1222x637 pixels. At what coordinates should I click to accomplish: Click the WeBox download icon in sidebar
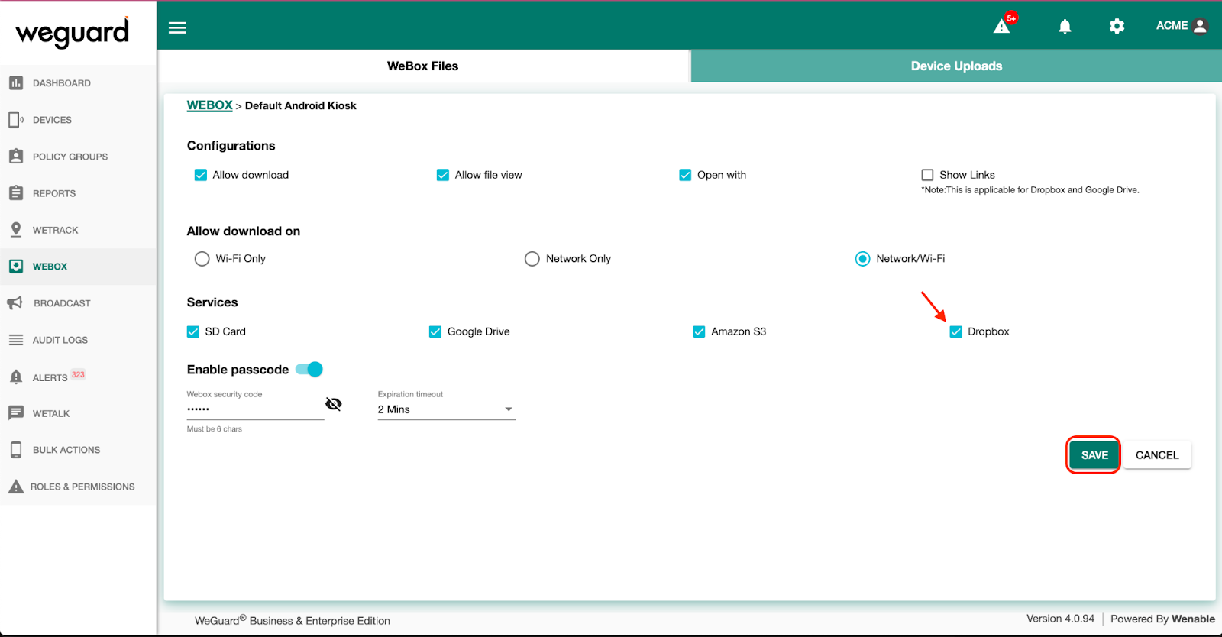coord(16,267)
